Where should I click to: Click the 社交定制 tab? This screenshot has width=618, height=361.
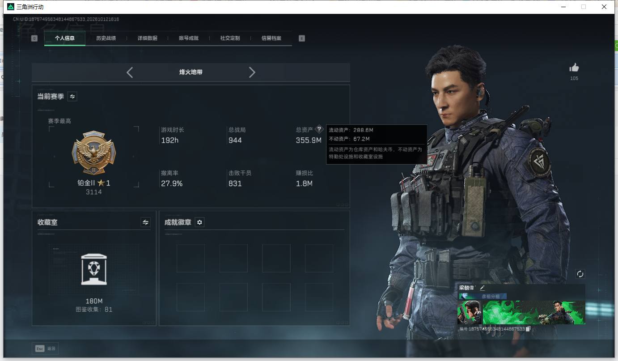pos(230,38)
